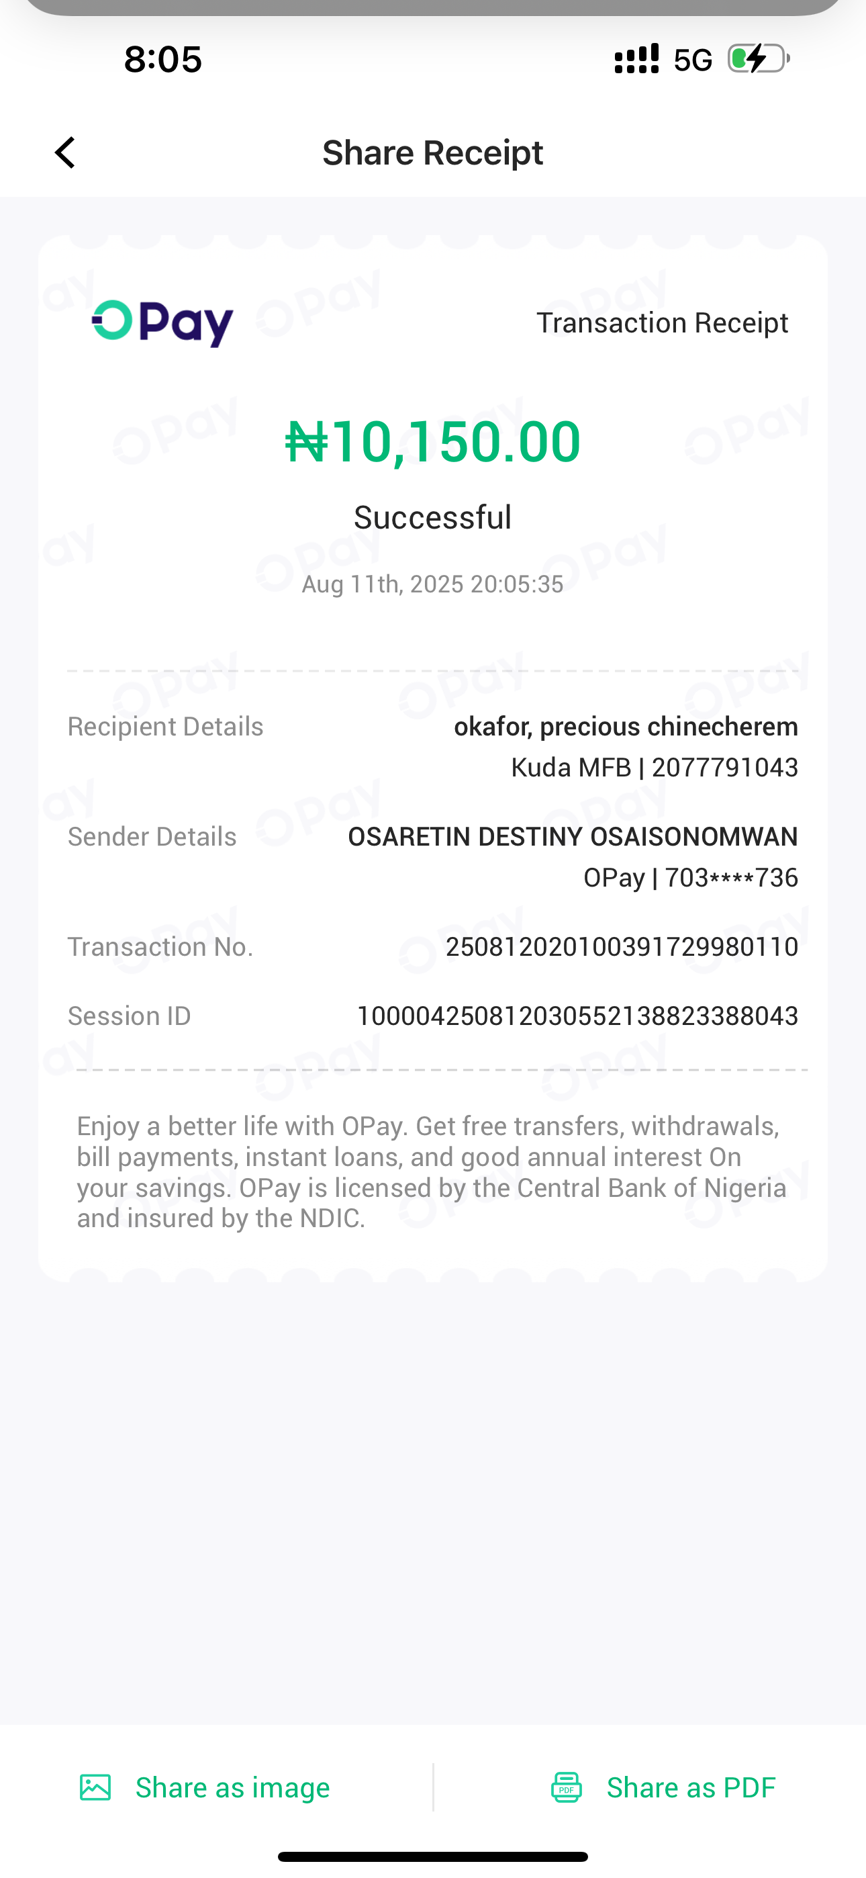866x1878 pixels.
Task: Tap the battery charging icon
Action: [x=758, y=59]
